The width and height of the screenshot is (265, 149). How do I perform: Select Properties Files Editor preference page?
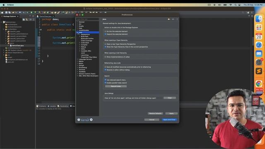click(89, 57)
